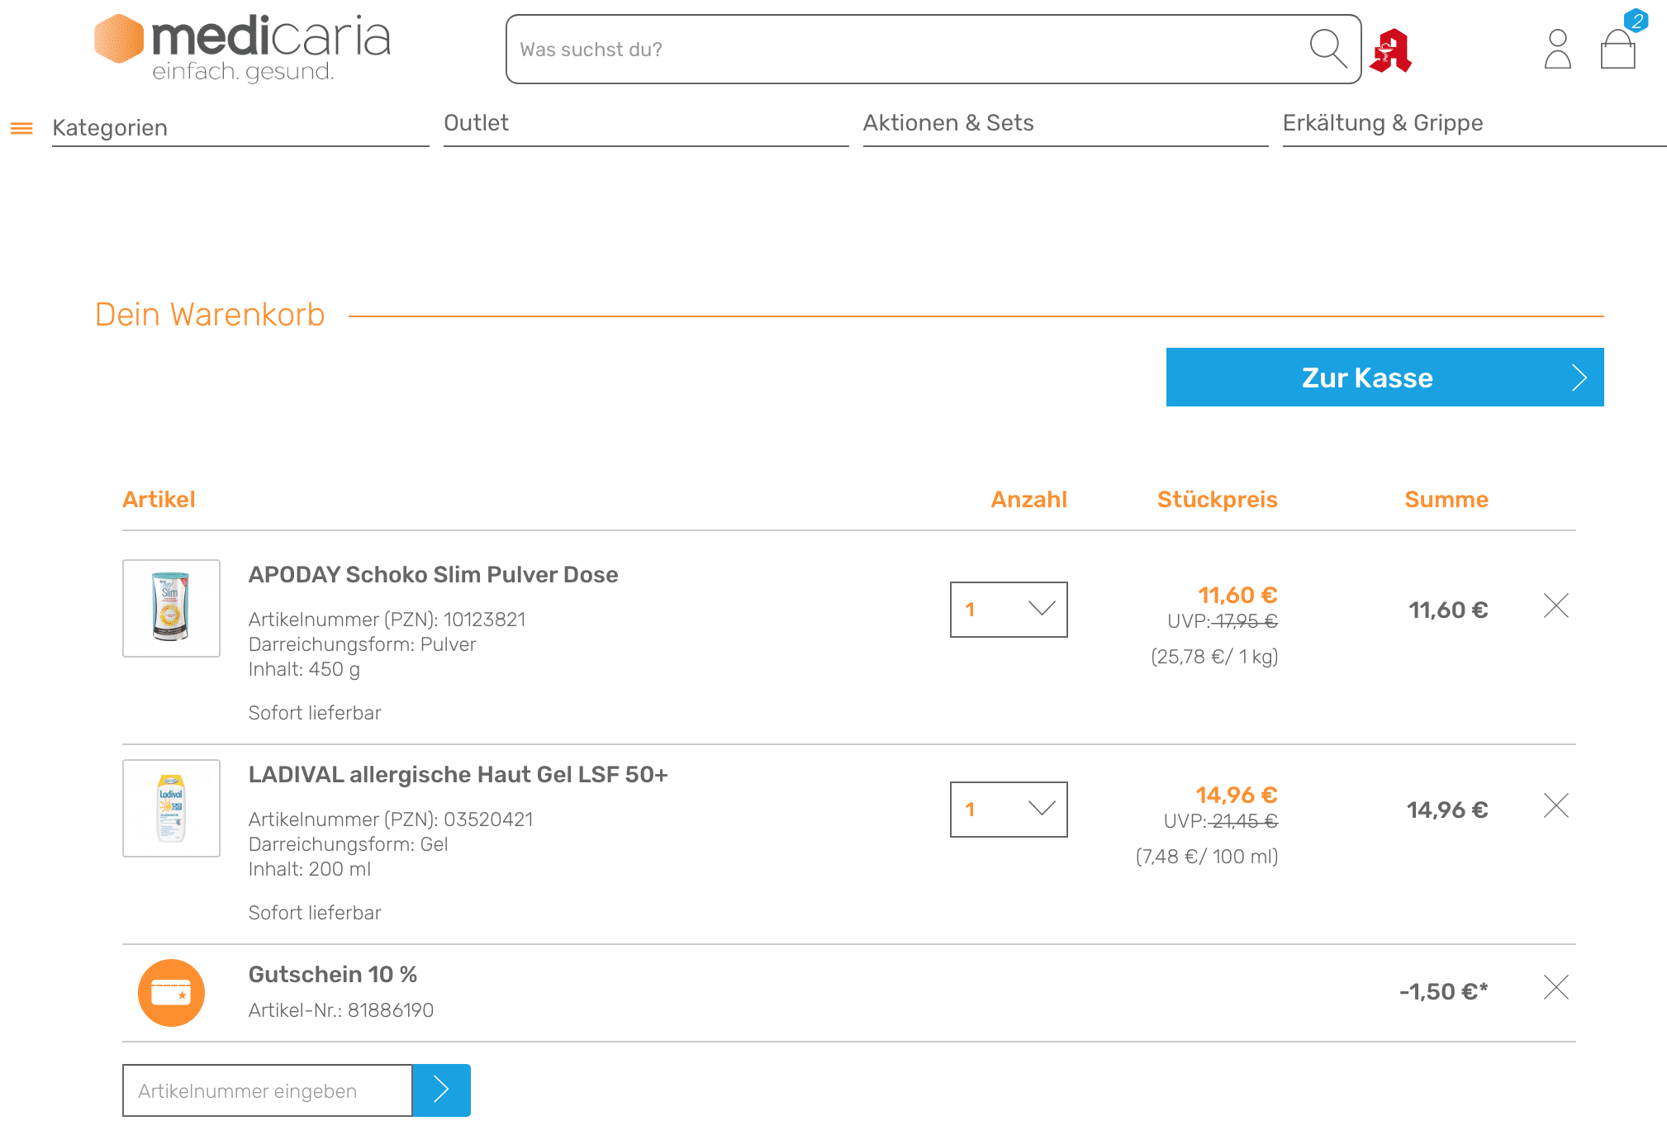Click the 'Anzahl' column header
Screen dimensions: 1667x1140
(1028, 499)
